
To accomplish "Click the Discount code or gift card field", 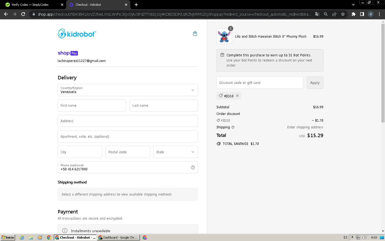I will 260,83.
